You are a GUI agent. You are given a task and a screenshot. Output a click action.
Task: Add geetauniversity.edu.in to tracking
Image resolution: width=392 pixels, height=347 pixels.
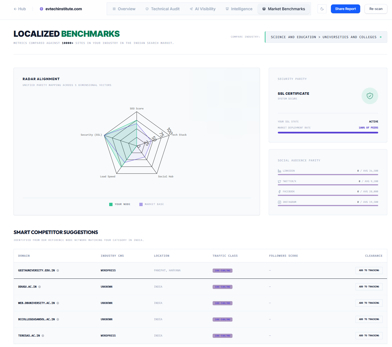[x=369, y=270]
